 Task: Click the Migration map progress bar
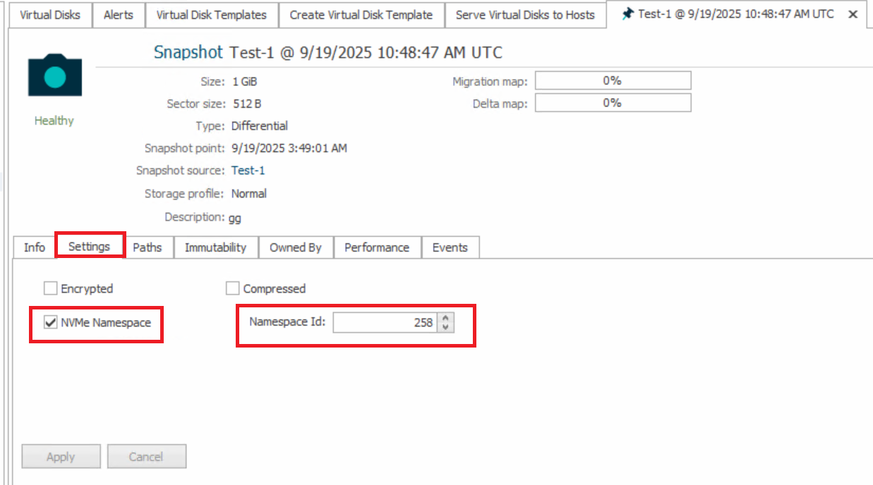pos(612,81)
